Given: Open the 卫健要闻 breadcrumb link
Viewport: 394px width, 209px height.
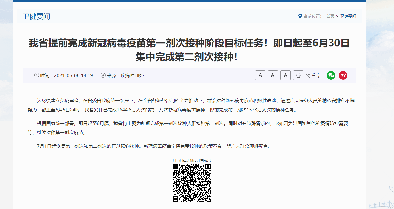Looking at the screenshot, I should click(x=348, y=16).
